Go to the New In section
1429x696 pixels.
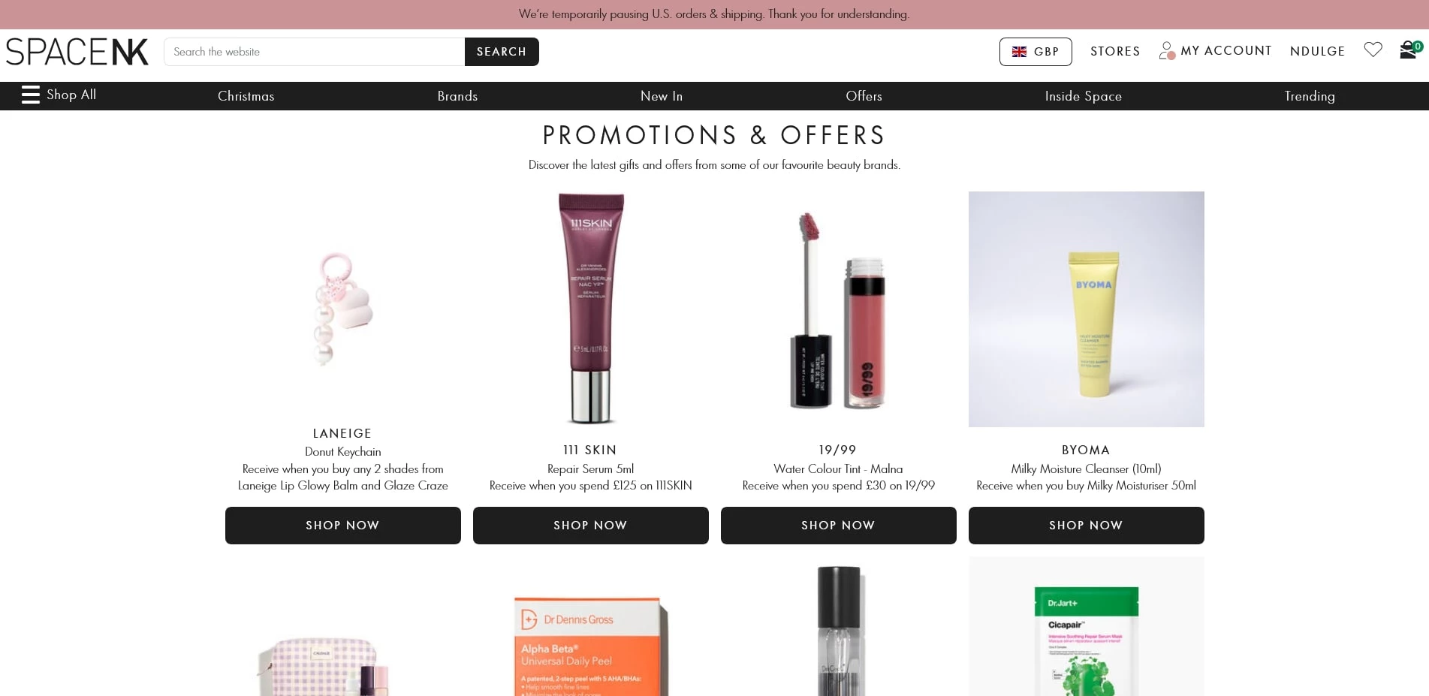click(662, 96)
